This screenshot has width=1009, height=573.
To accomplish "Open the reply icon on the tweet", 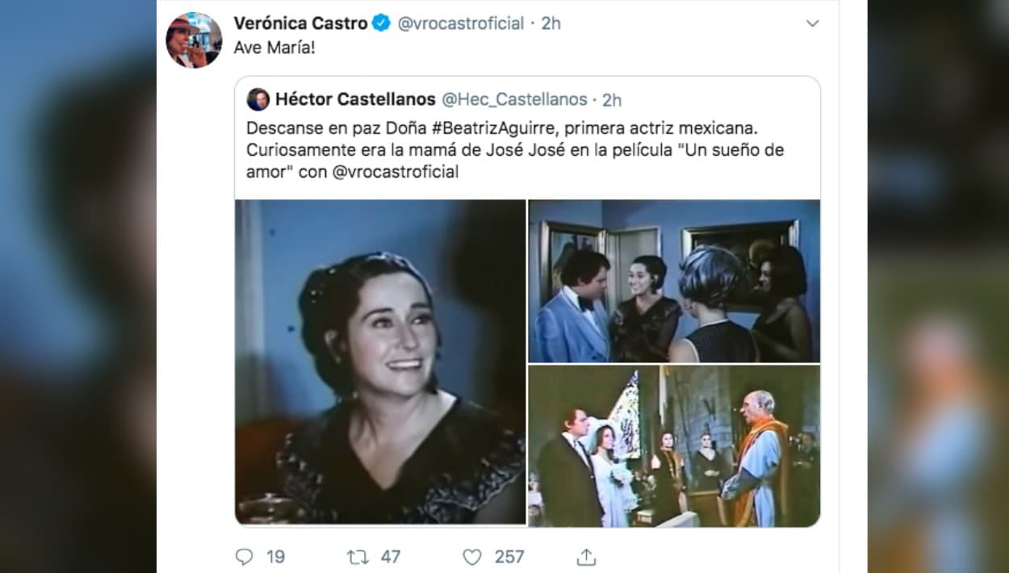I will (x=245, y=556).
